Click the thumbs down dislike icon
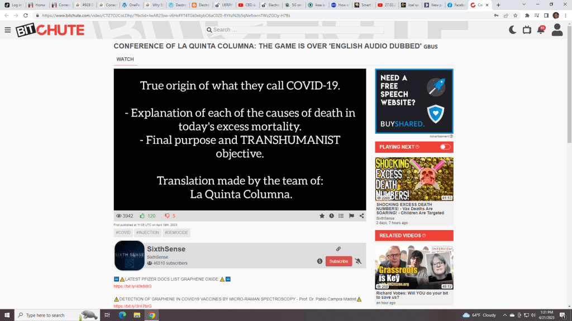The width and height of the screenshot is (572, 321). (x=166, y=216)
